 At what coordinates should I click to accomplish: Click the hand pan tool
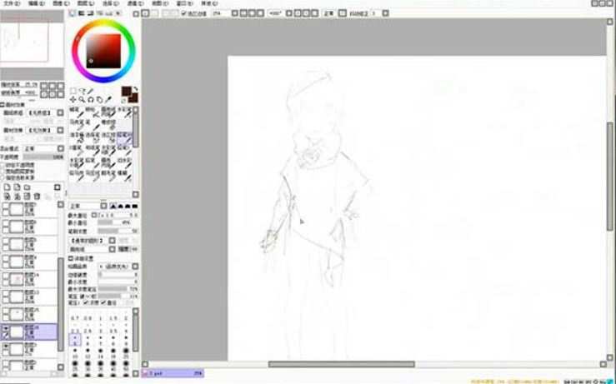click(x=99, y=99)
